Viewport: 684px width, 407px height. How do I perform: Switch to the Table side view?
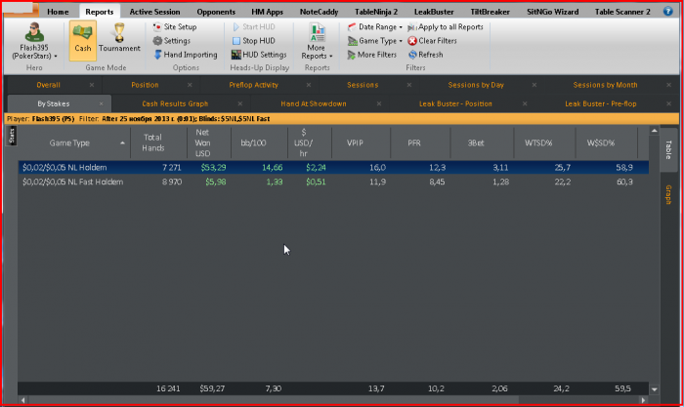(668, 149)
